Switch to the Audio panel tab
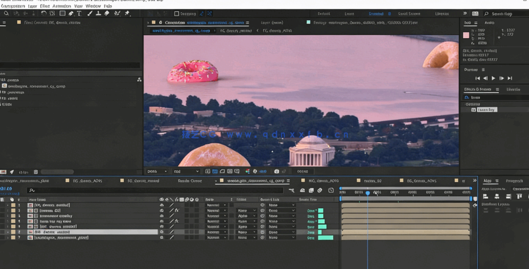This screenshot has width=529, height=269. tap(489, 23)
